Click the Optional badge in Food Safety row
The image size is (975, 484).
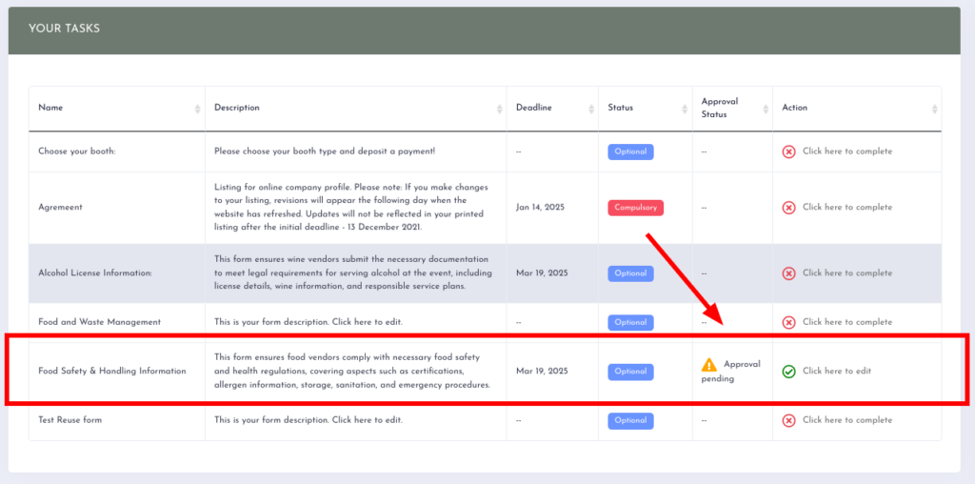(630, 372)
